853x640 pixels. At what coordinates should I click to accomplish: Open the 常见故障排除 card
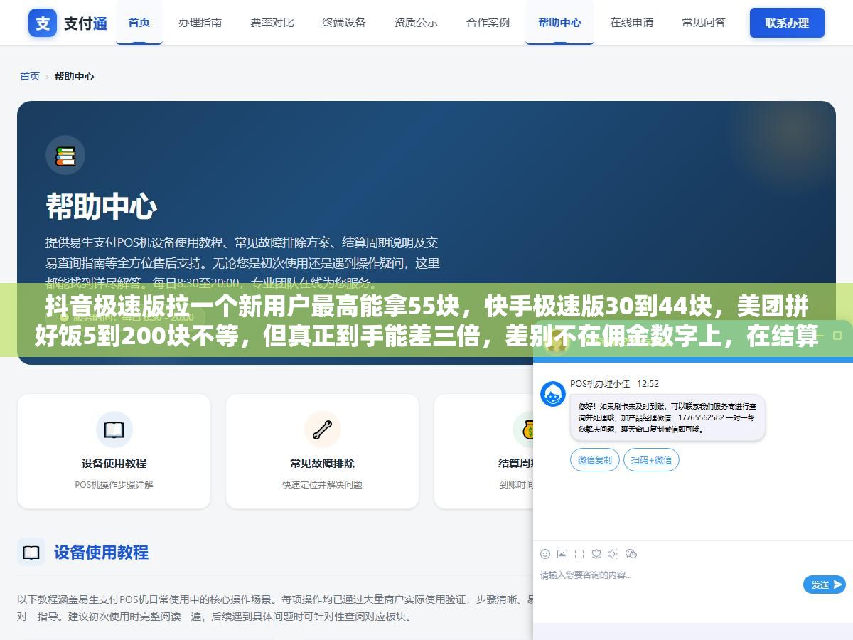click(x=322, y=452)
